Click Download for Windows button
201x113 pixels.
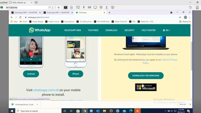click(146, 76)
